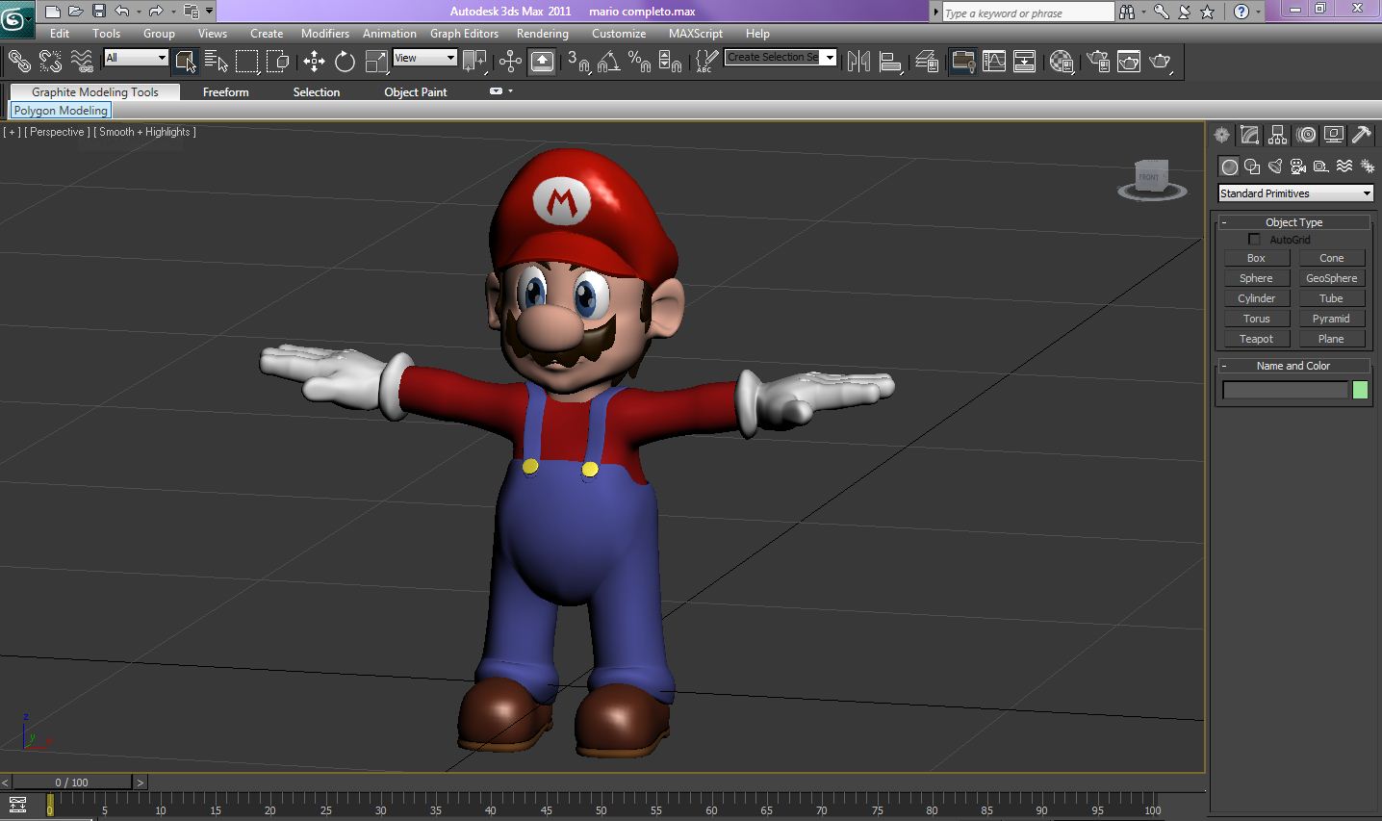Click the Select and Manipulate icon
Viewport: 1382px width, 821px height.
click(x=510, y=62)
